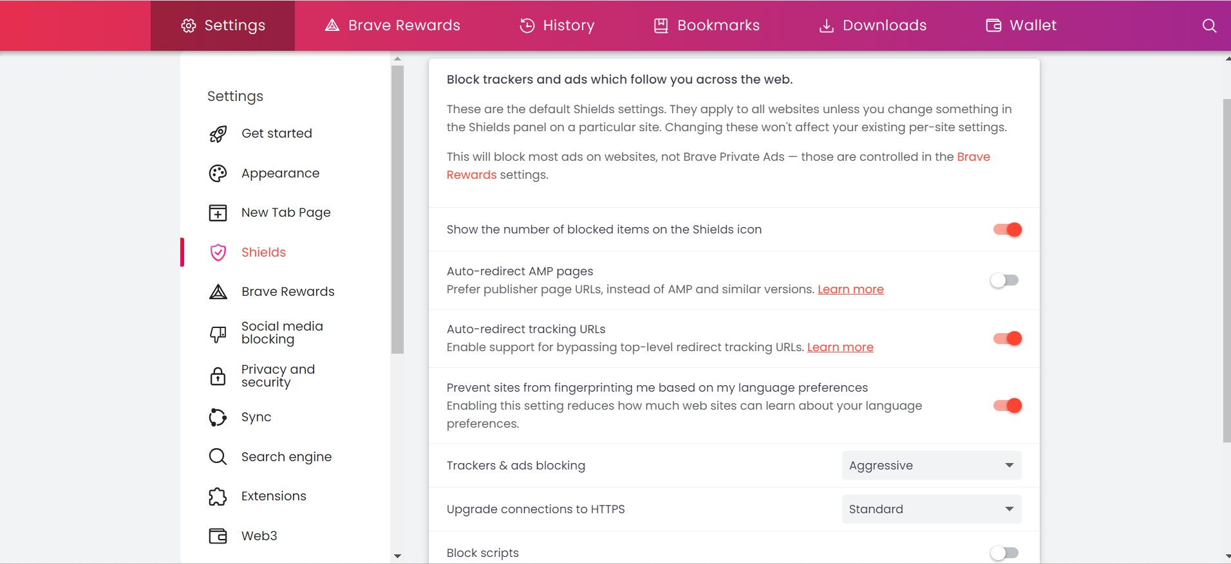Enable Auto-redirect AMP pages switch

coord(1005,280)
